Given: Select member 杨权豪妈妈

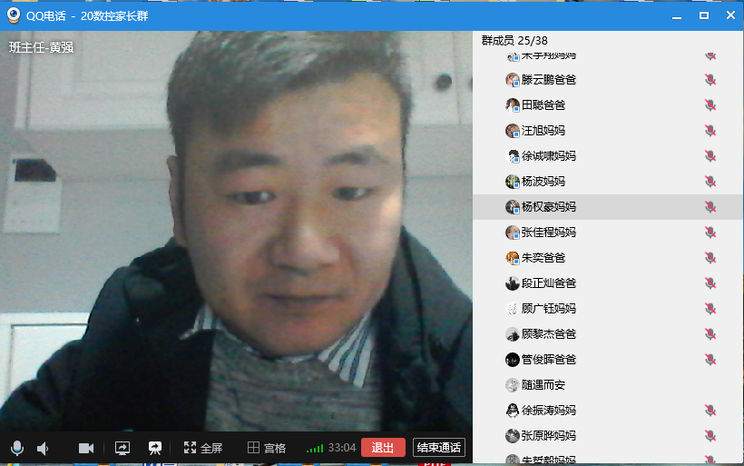Looking at the screenshot, I should click(608, 206).
